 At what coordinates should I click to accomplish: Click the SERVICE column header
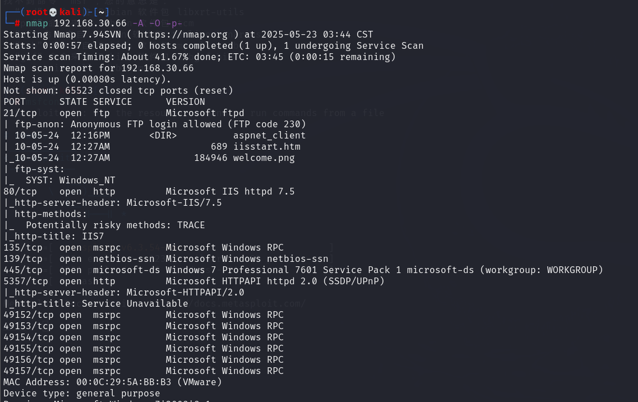113,101
